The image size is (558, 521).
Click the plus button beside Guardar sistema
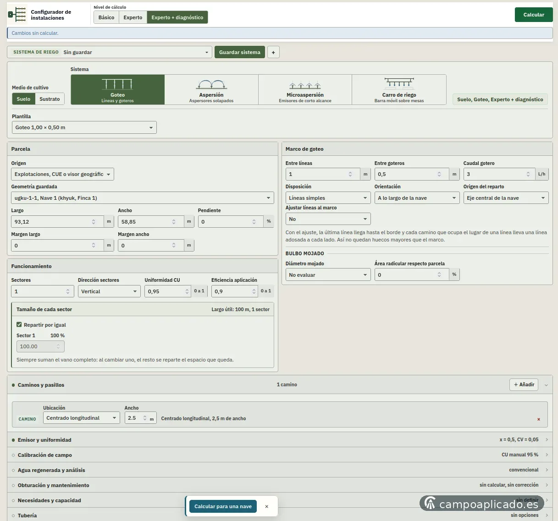coord(273,52)
